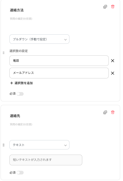
Task: Toggle 必須 switch for 連絡先
Action: [x=20, y=173]
